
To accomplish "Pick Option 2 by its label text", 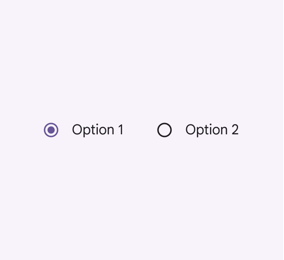I will coord(212,130).
